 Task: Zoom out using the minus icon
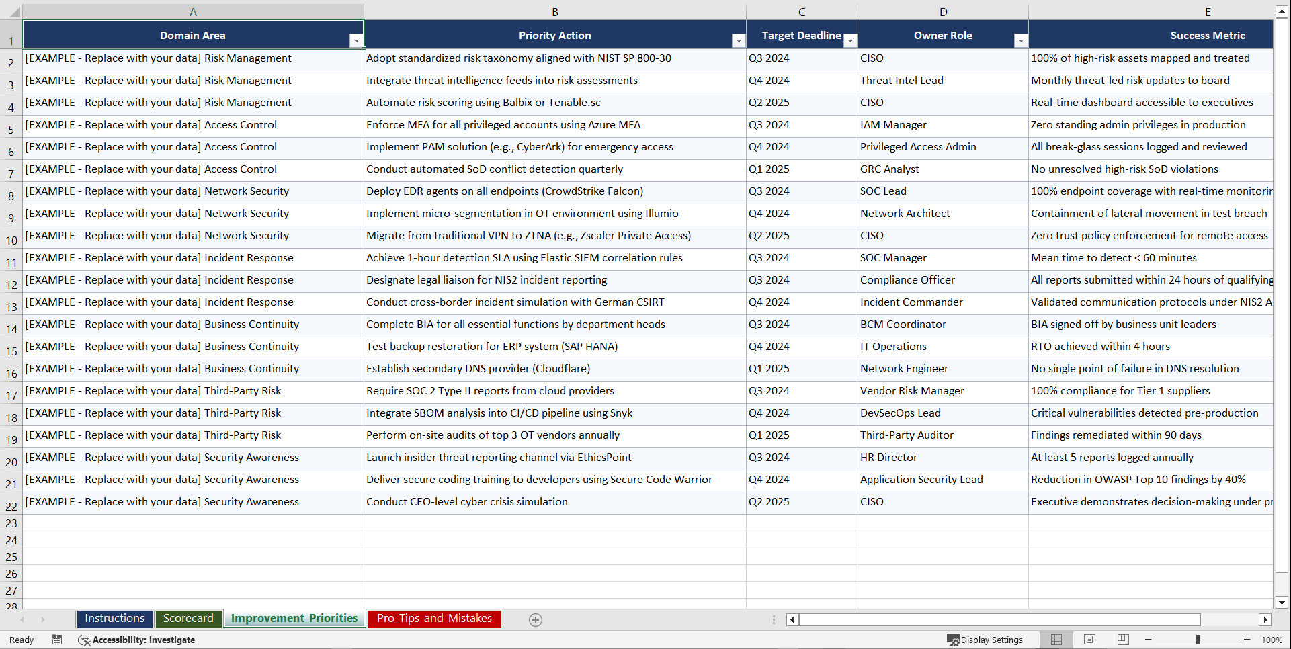coord(1149,640)
